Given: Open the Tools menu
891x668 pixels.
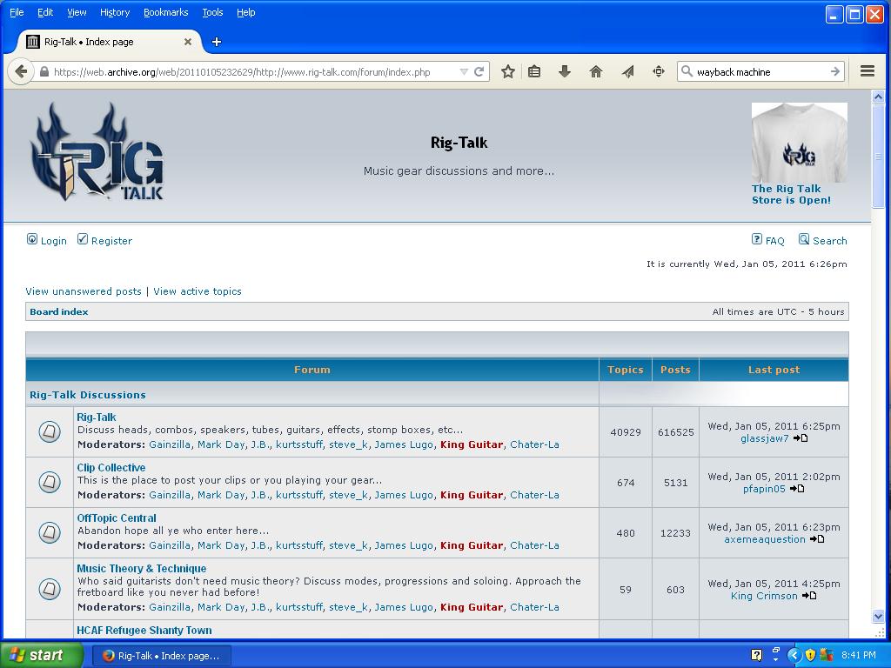Looking at the screenshot, I should 212,12.
